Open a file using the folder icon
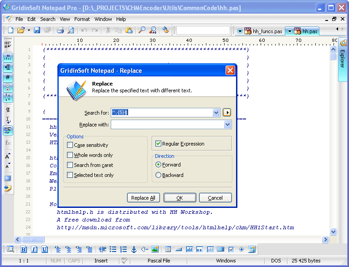The width and height of the screenshot is (349, 267). point(21,30)
